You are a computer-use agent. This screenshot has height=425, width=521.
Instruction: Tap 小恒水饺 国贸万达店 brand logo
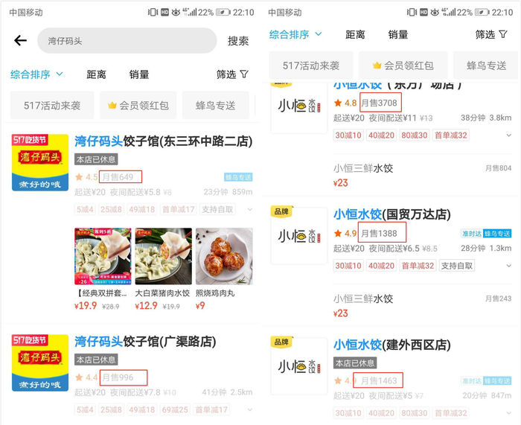[299, 235]
